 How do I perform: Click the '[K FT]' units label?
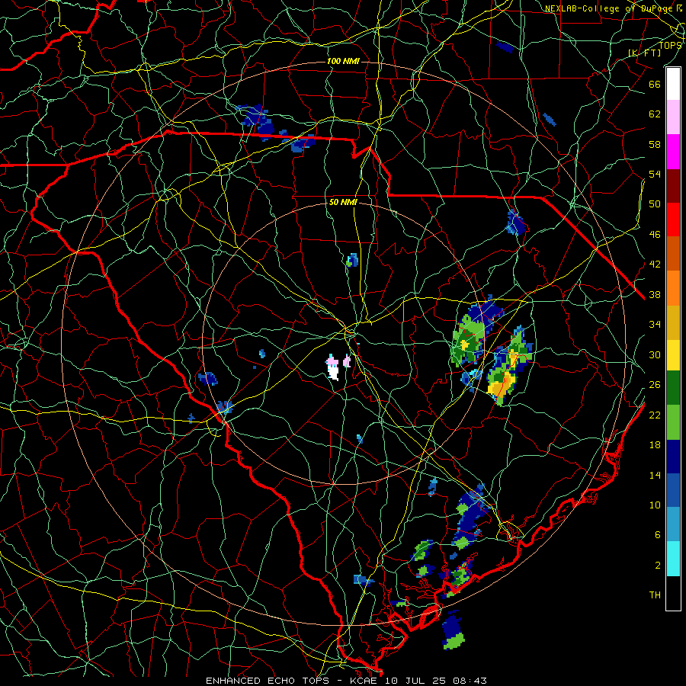[644, 53]
